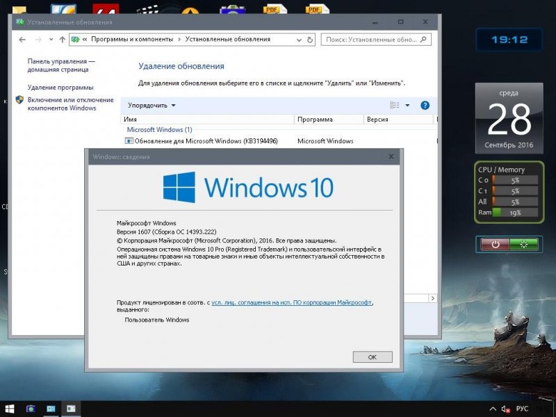
Task: Close the Windows: сведения dialog
Action: 391,157
